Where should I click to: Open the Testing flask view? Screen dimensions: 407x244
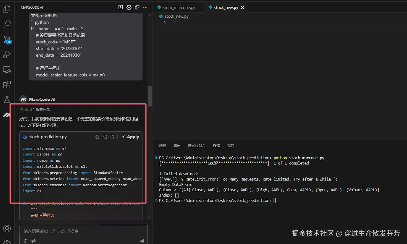click(x=7, y=100)
